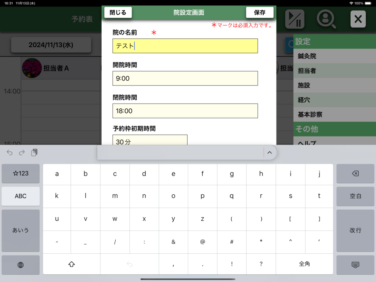The height and width of the screenshot is (282, 376).
Task: Tap the globe language switch key
Action: [21, 265]
